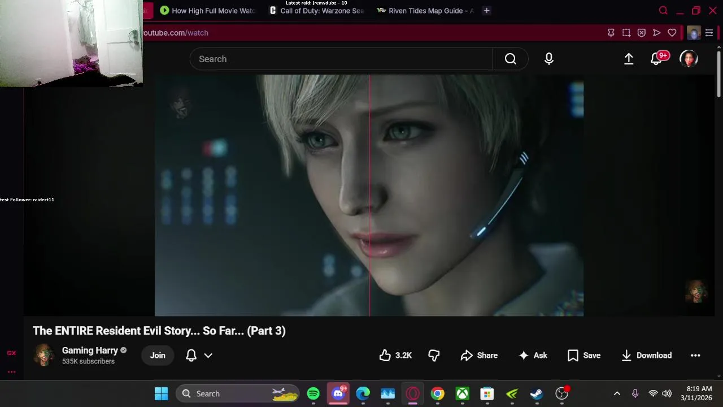This screenshot has height=407, width=723.
Task: Open the video more actions three-dot menu
Action: pyautogui.click(x=695, y=355)
